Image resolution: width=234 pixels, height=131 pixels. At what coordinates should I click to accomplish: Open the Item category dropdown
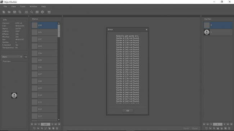point(12,57)
